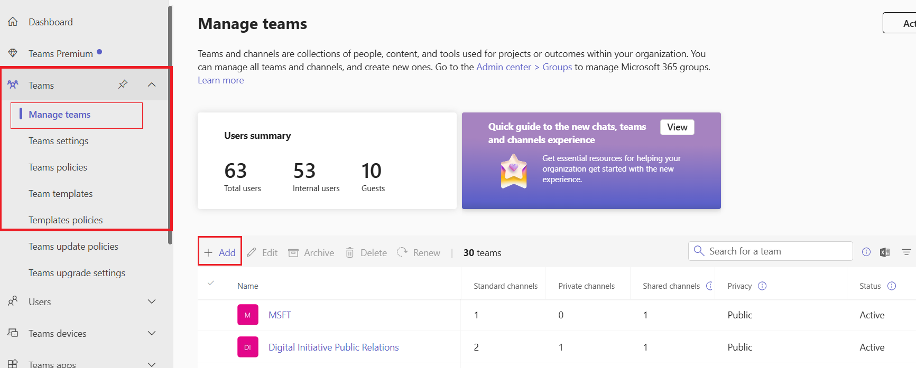Image resolution: width=916 pixels, height=368 pixels.
Task: Click the Teams Premium diamond icon
Action: coord(13,53)
